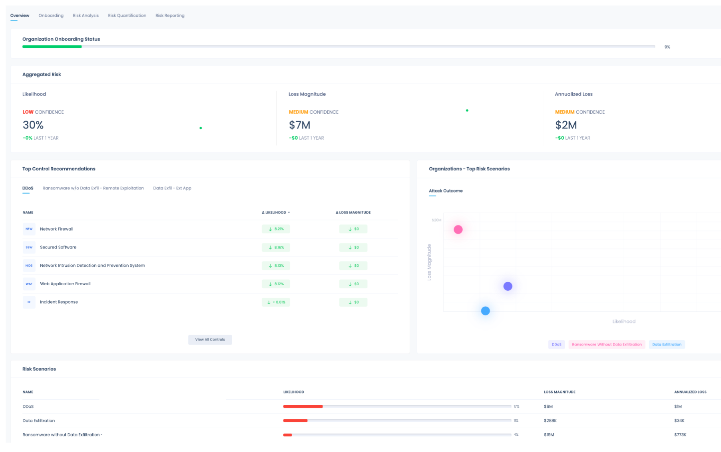Click the blue Data Exfiltration chart dot
This screenshot has width=721, height=452.
click(x=485, y=311)
